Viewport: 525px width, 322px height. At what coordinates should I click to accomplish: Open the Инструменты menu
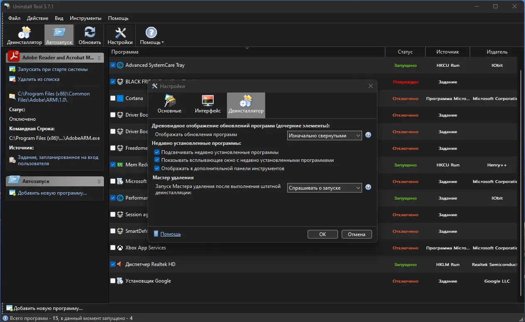pos(86,18)
